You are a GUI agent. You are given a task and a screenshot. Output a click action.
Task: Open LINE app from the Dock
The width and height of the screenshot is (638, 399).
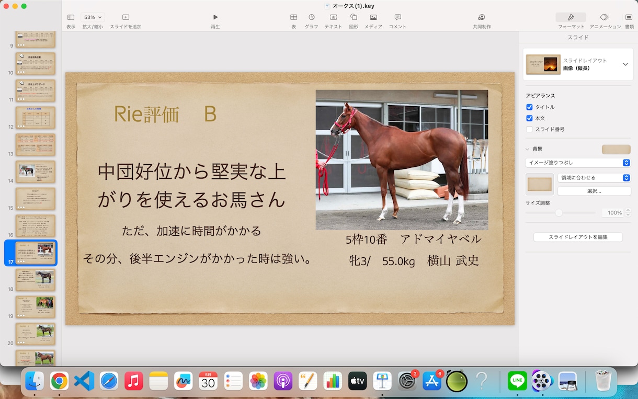[x=518, y=381]
